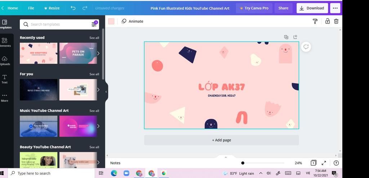Select the Rufus Strikes and Wins template
Screen dimensions: 369x178
click(x=39, y=90)
